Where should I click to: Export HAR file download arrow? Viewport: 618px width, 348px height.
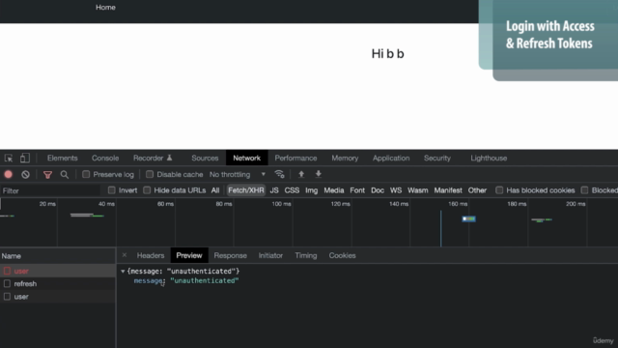click(x=319, y=174)
